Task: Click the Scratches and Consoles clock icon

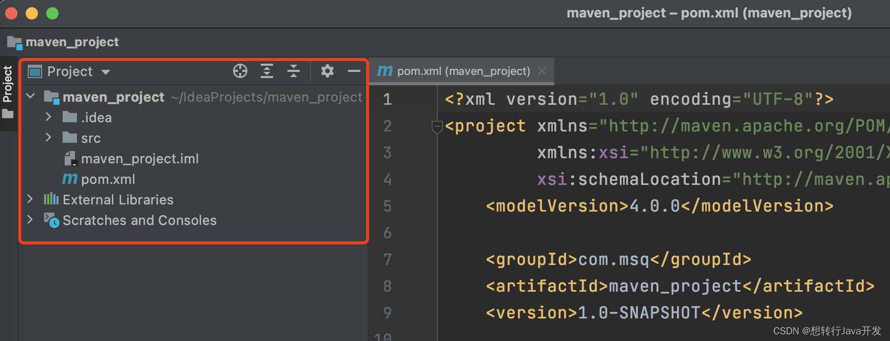Action: click(x=51, y=220)
